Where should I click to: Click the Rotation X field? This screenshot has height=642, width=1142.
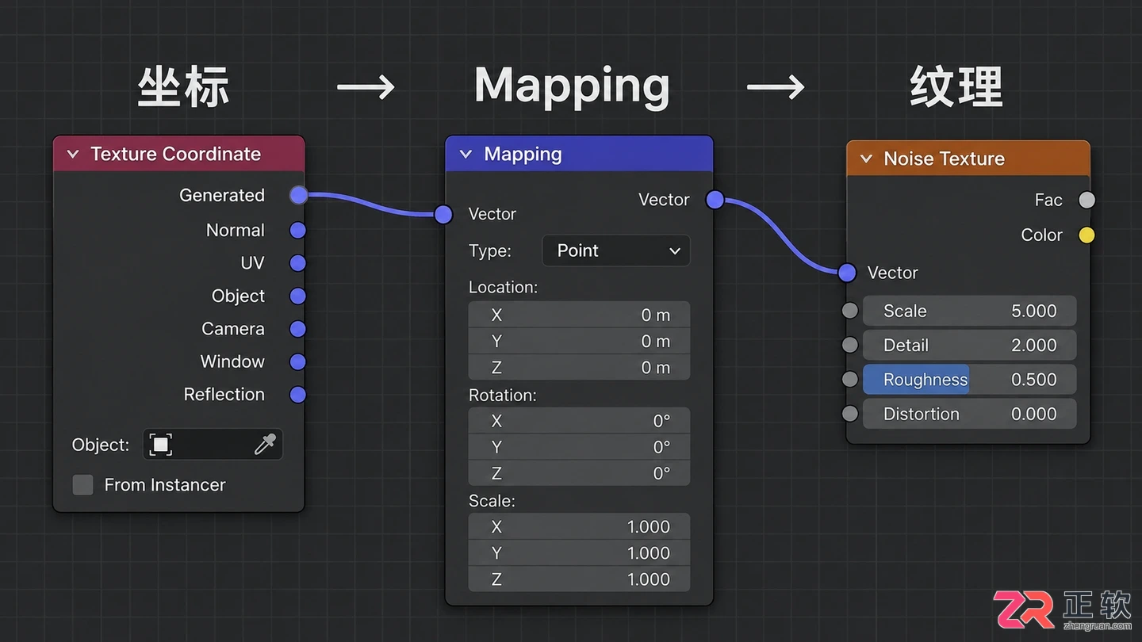point(579,421)
